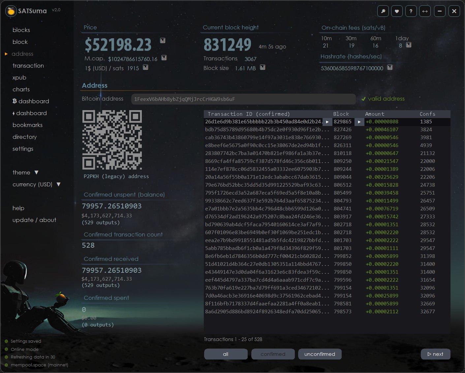Click the block size chart icon

(263, 67)
